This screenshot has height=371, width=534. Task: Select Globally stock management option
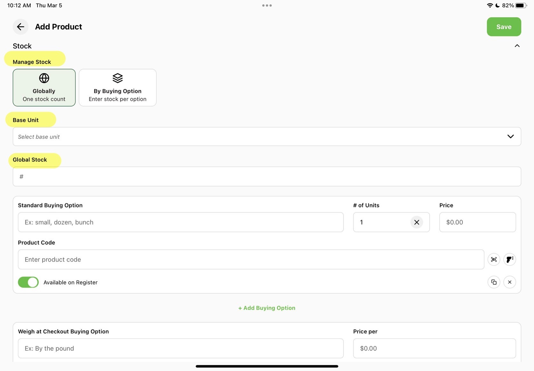44,88
